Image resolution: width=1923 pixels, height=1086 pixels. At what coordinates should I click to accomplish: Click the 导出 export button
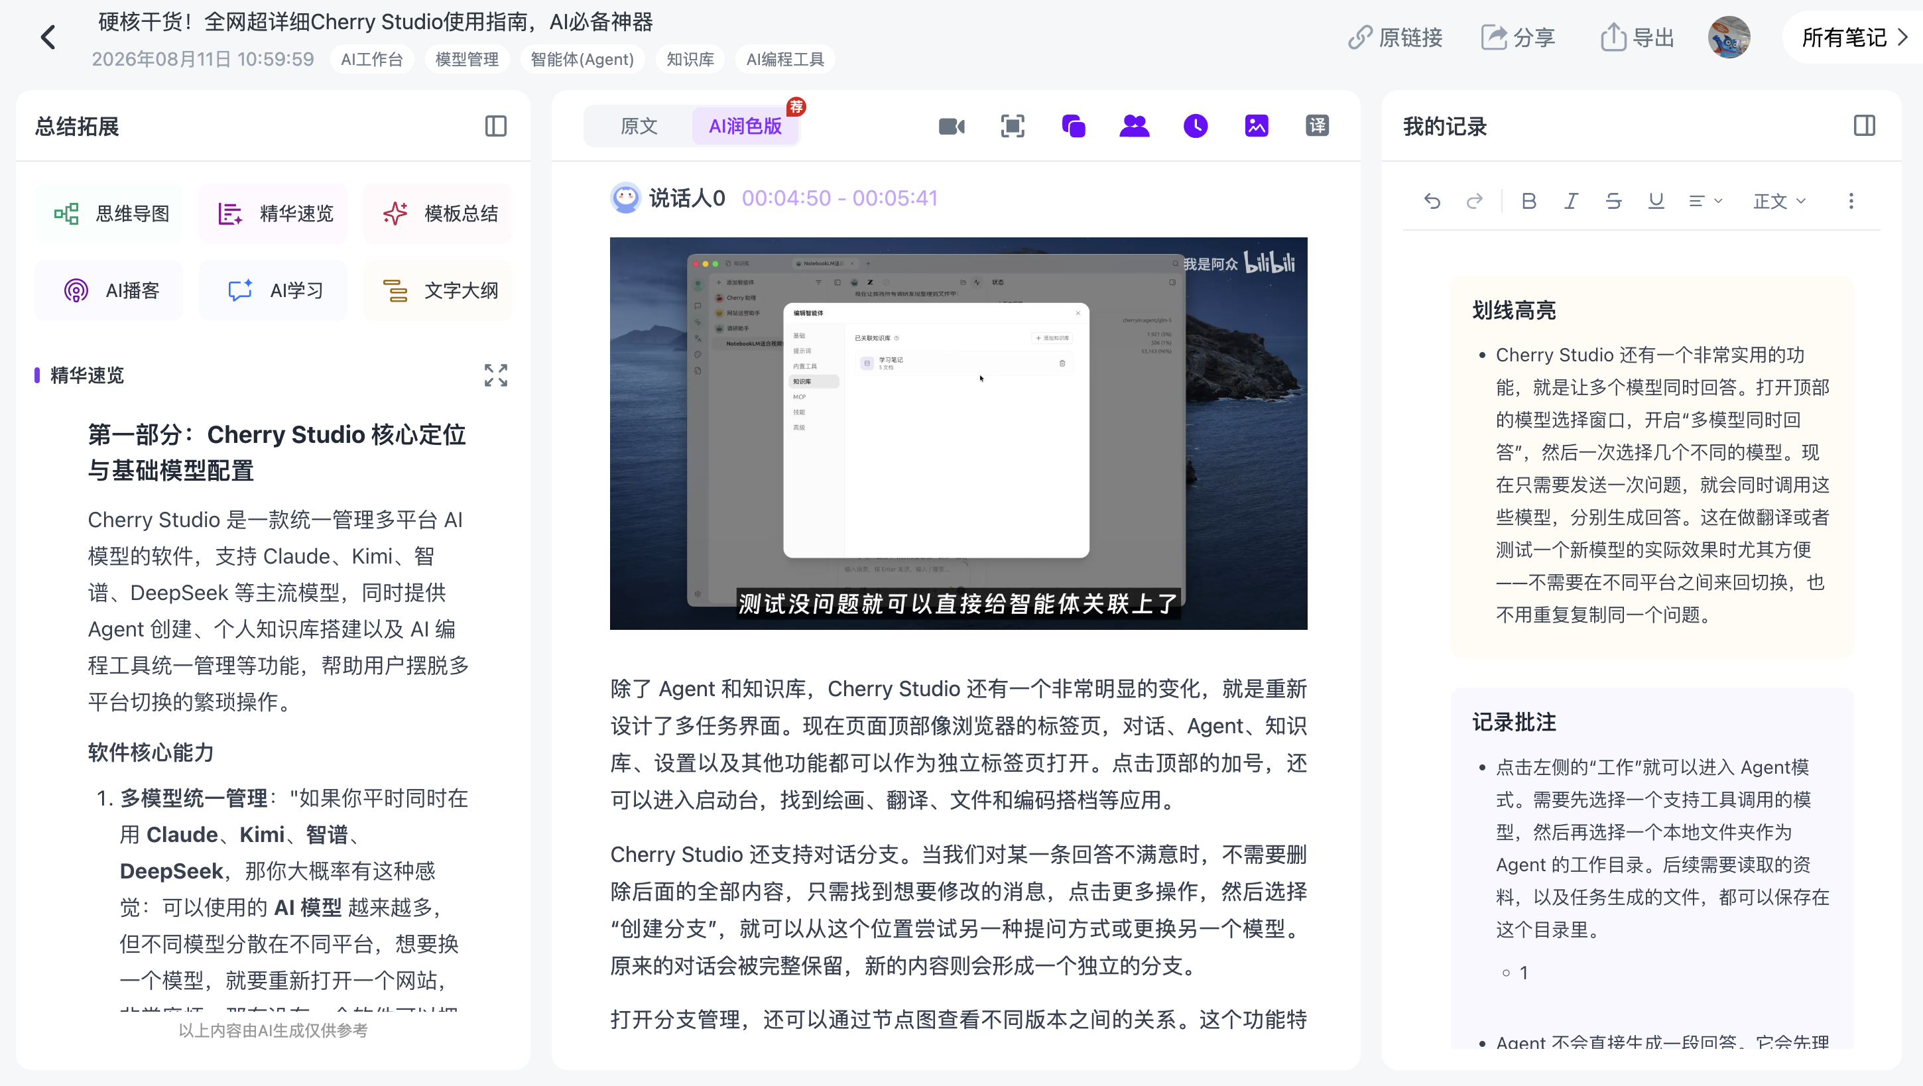[1638, 37]
